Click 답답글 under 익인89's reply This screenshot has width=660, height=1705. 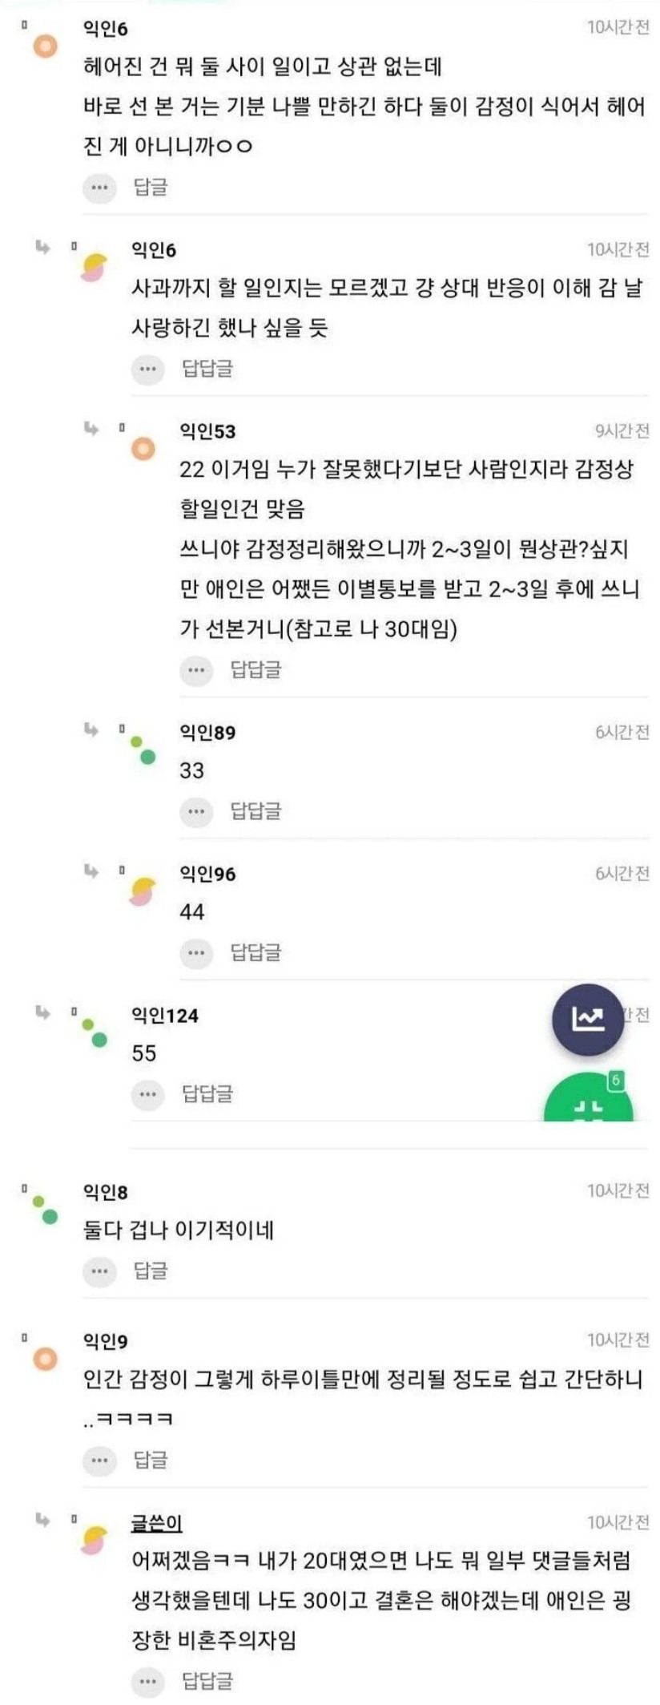tap(256, 811)
